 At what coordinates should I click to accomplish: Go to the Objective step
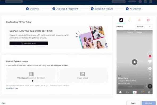[x=32, y=9]
